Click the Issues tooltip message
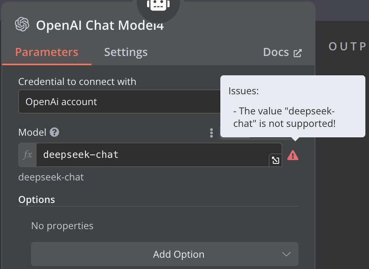Screen dimensions: 369x269 284,117
